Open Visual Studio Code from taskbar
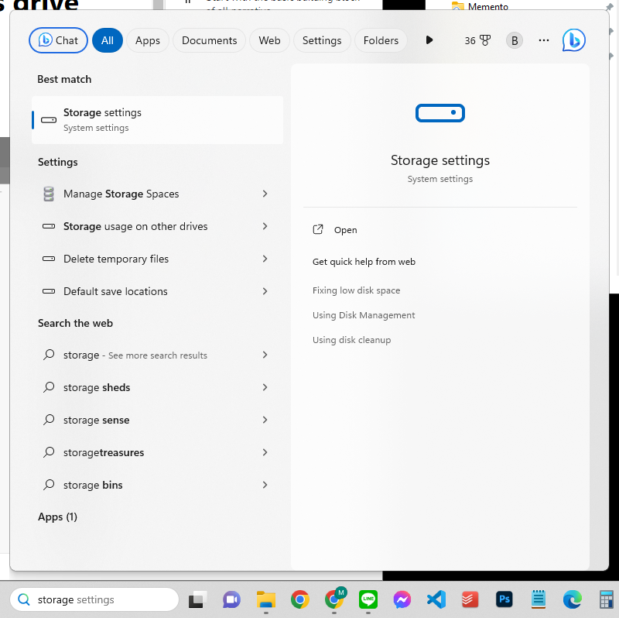The height and width of the screenshot is (618, 619). [x=436, y=599]
